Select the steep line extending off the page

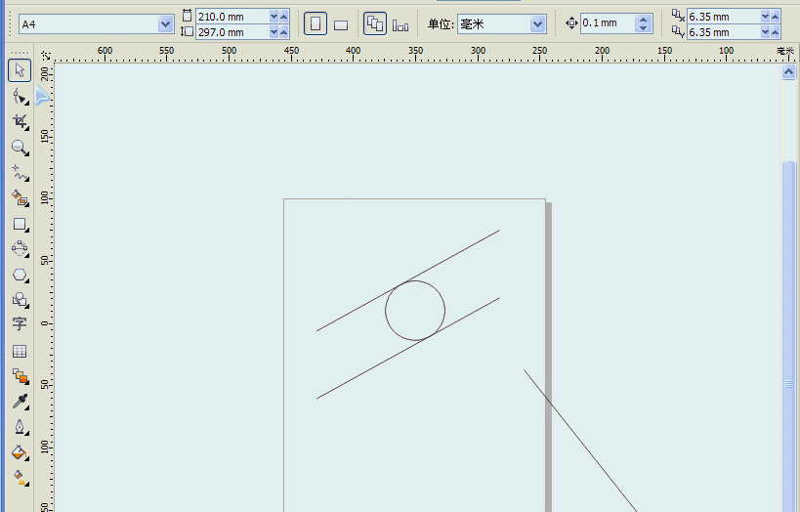(580, 441)
